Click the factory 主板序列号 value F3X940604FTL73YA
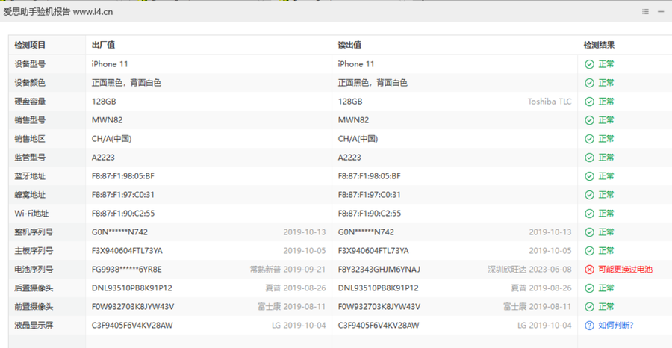Image resolution: width=672 pixels, height=348 pixels. [x=127, y=251]
